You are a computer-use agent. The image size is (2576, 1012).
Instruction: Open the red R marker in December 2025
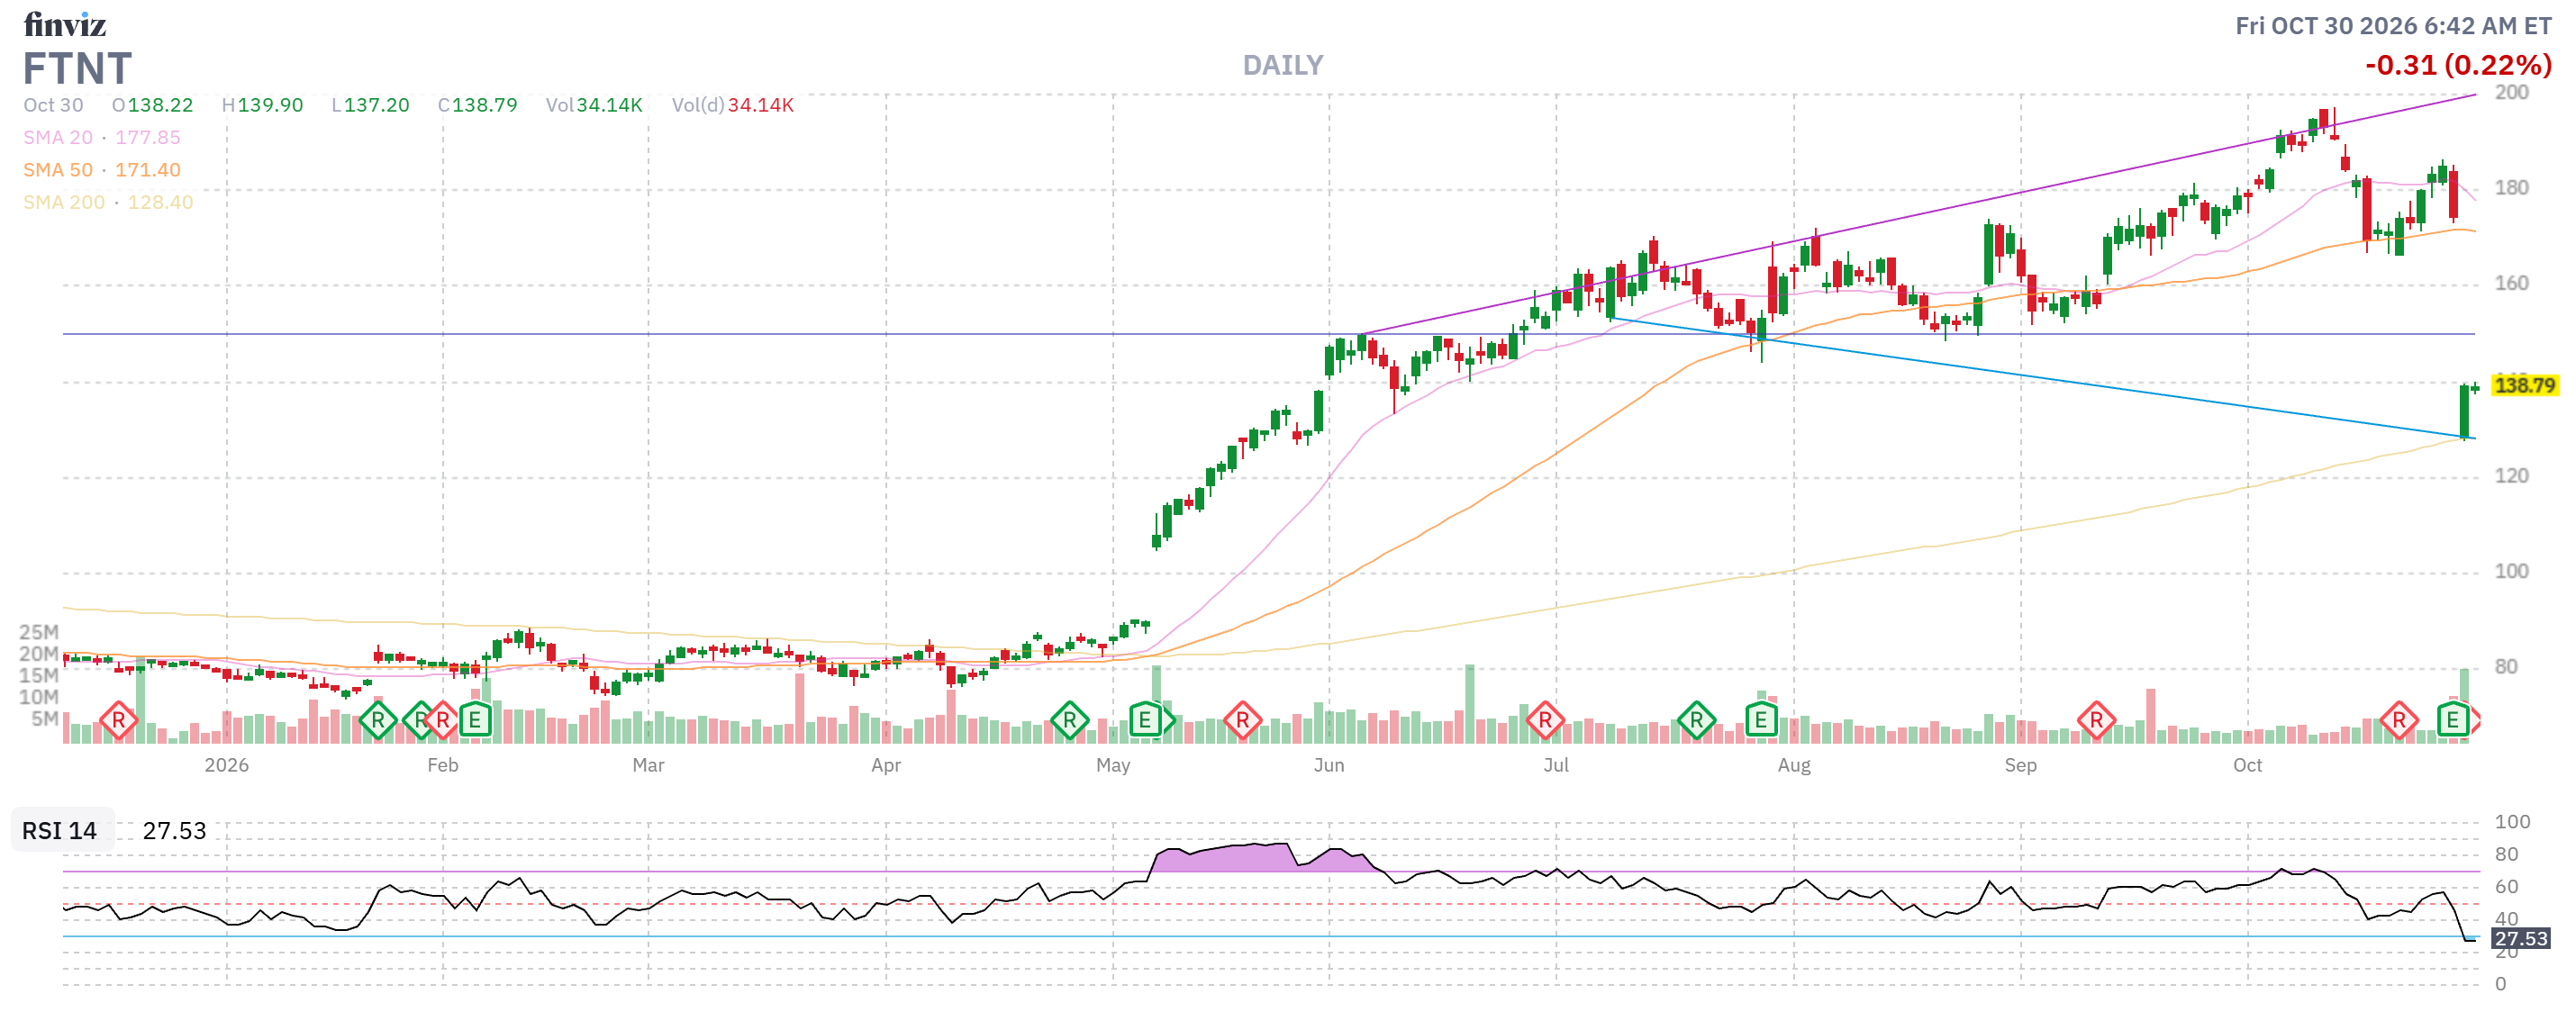click(x=118, y=720)
